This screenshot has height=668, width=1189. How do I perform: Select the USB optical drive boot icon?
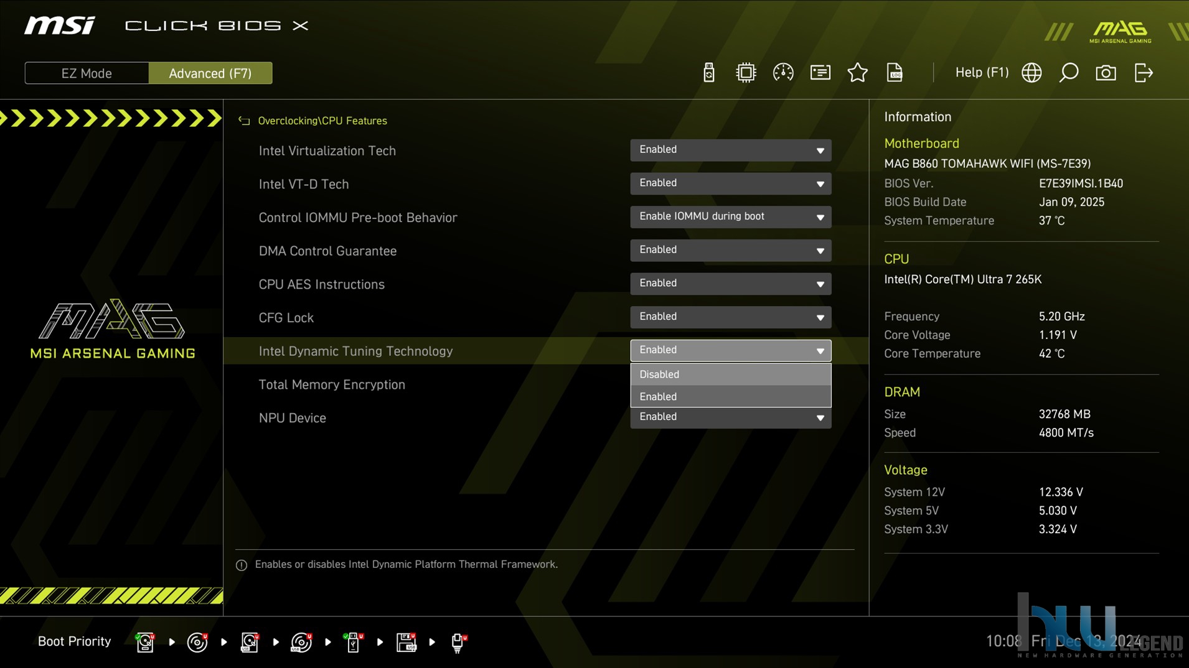tap(302, 642)
